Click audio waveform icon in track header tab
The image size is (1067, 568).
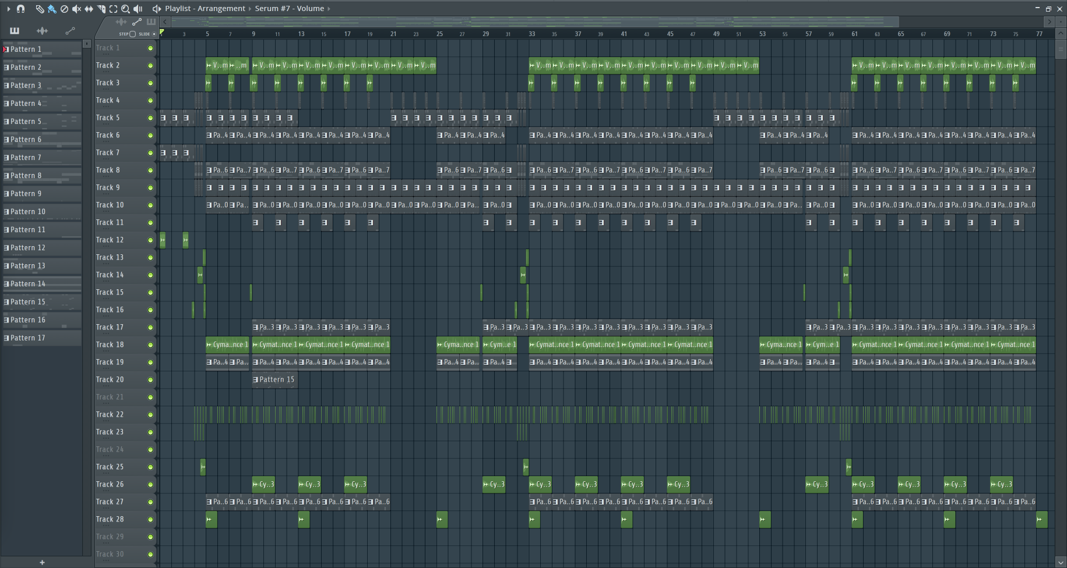[121, 22]
